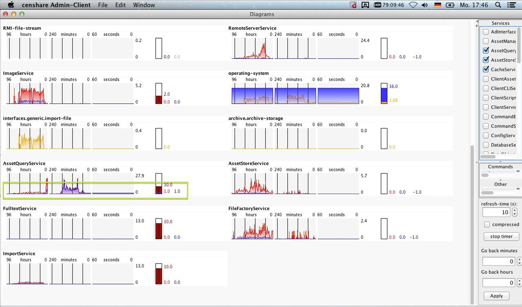Click the red security shield icon
This screenshot has width=522, height=307.
[353, 5]
